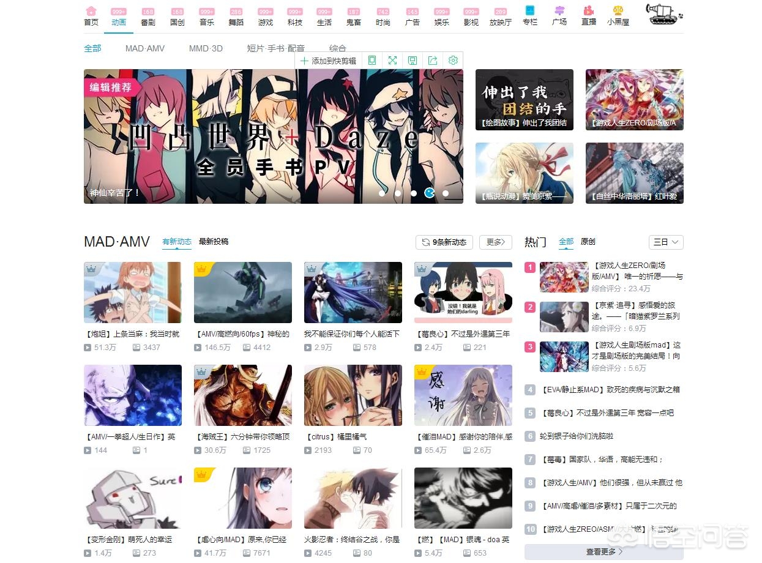Open the 游戏 category menu
Viewport: 762px width, 563px height.
pyautogui.click(x=266, y=17)
